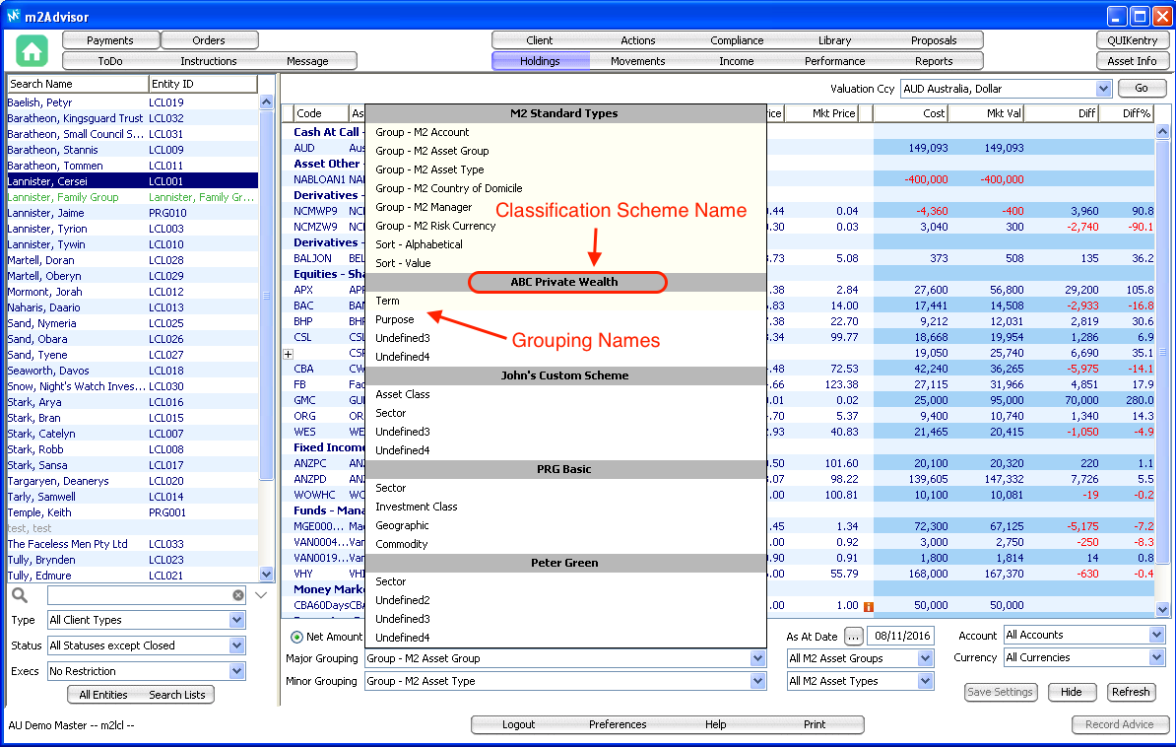Select Group - M2 Country of Domicile
Screen dimensions: 1176x747
(448, 188)
